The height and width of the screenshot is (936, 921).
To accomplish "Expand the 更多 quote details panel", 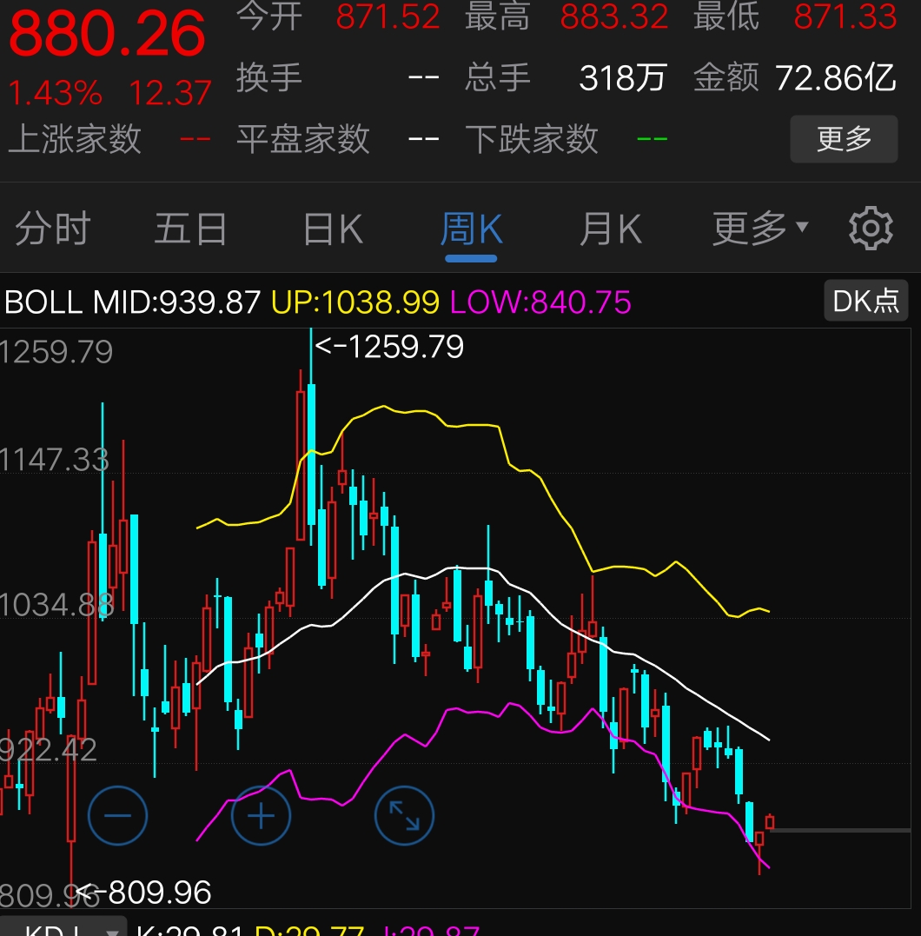I will click(x=843, y=139).
